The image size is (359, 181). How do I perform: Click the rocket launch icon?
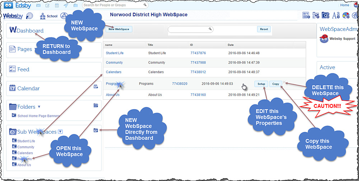click(x=66, y=5)
